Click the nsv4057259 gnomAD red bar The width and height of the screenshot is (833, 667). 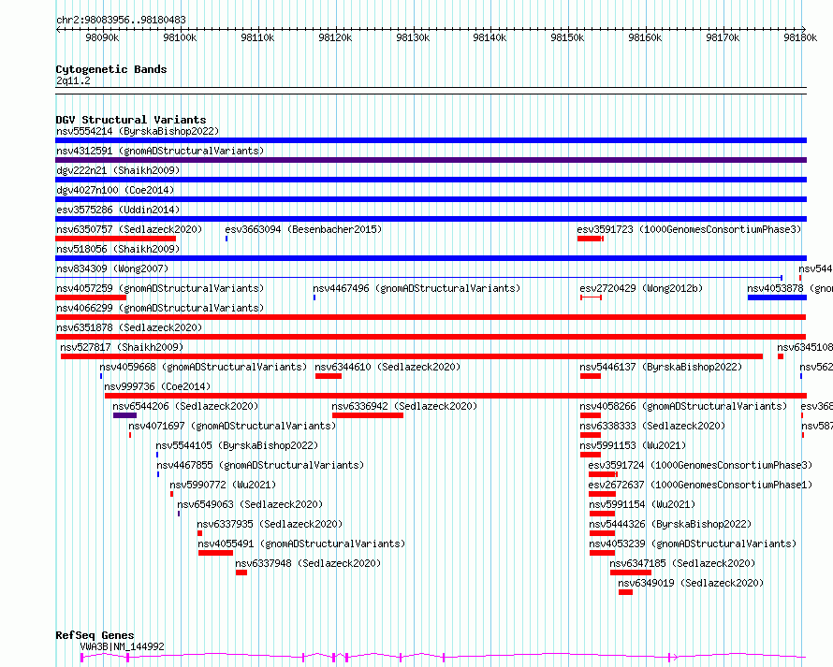[x=91, y=297]
